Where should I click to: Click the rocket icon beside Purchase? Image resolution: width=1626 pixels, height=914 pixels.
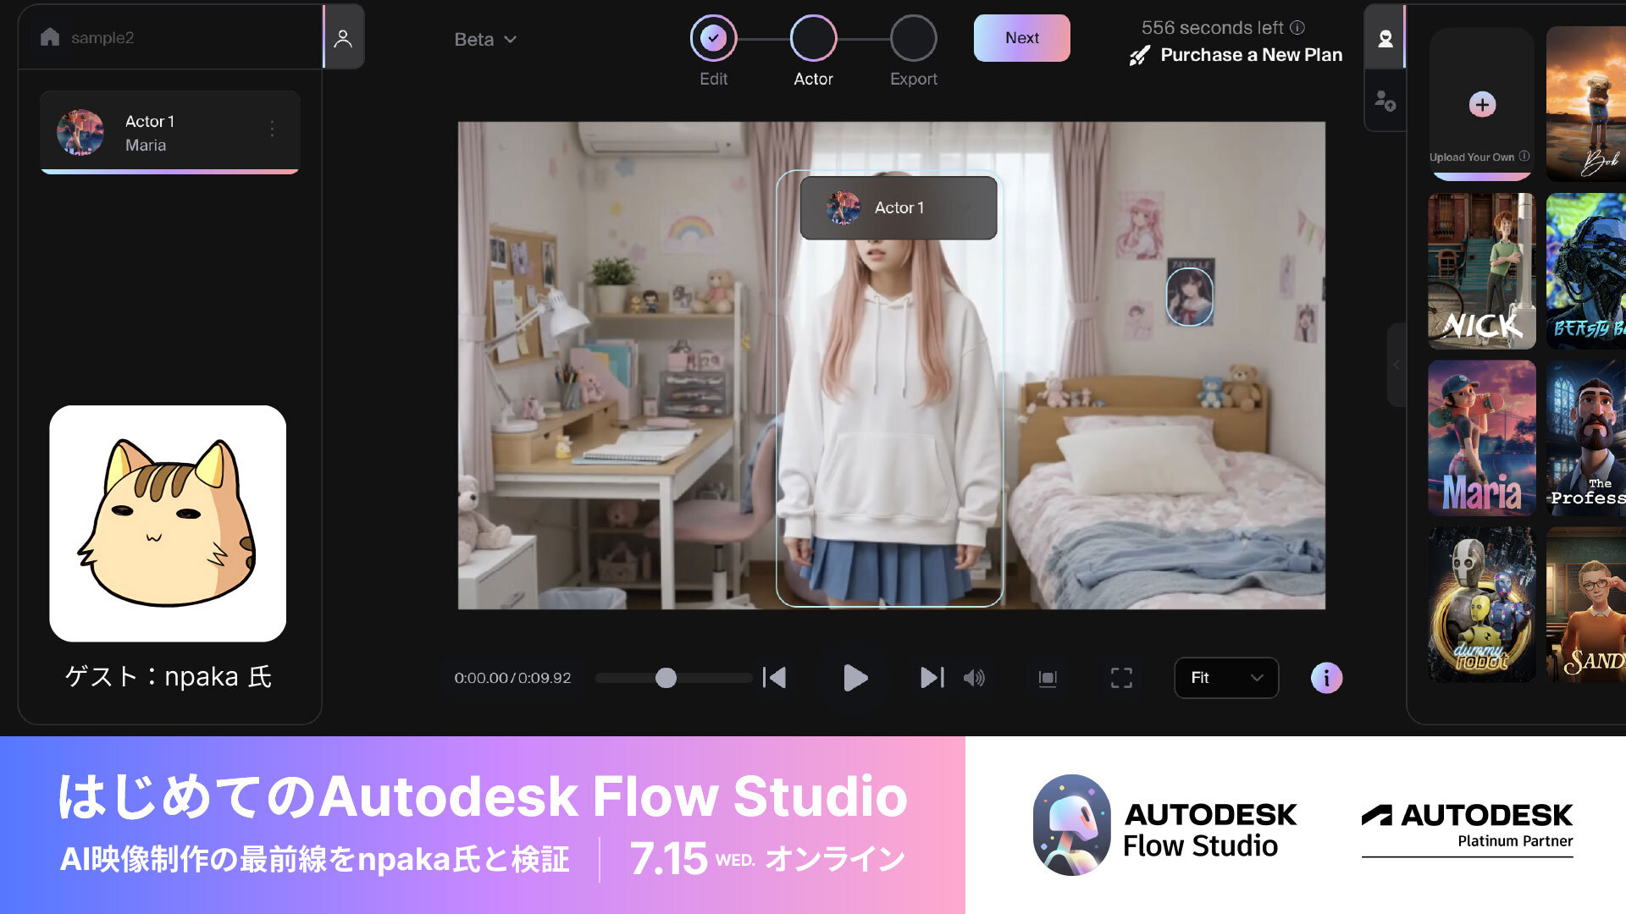point(1140,56)
